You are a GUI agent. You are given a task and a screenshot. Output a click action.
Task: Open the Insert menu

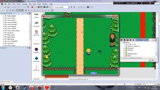pyautogui.click(x=18, y=4)
